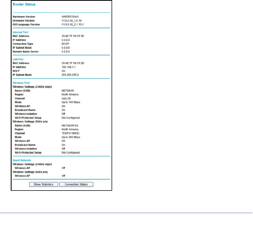Screen dimensions: 253x231
Task: Click Wireless Settings (5GHz a/n) under Guest Network
Action: pyautogui.click(x=30, y=172)
